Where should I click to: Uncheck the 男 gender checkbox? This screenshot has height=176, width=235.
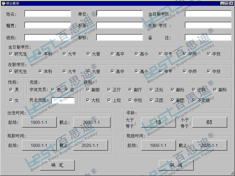point(11,90)
